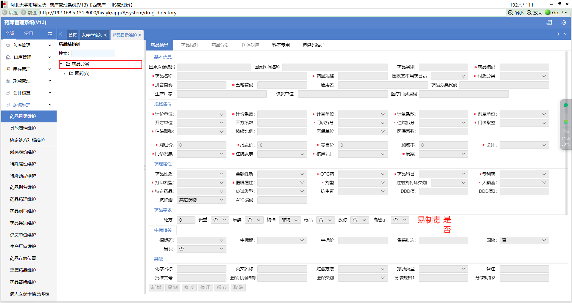Click the drug tree search input field
This screenshot has width=572, height=303.
tap(93, 53)
